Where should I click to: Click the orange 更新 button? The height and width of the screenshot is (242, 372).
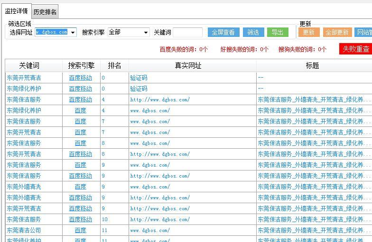(309, 32)
